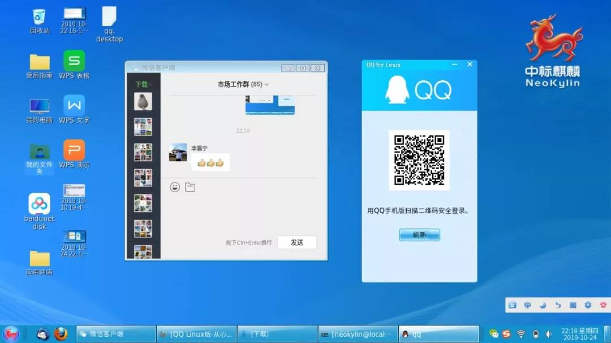Launch Firefox from the taskbar
The image size is (611, 343).
point(61,333)
